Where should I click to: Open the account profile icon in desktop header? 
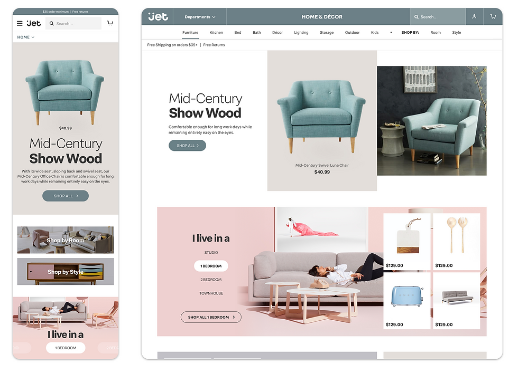tap(474, 16)
